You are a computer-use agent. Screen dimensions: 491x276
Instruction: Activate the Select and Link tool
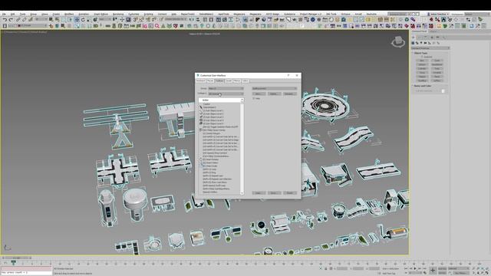coord(18,20)
